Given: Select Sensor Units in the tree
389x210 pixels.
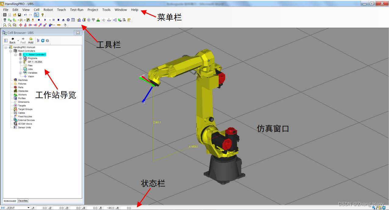Looking at the screenshot, I should pos(24,127).
